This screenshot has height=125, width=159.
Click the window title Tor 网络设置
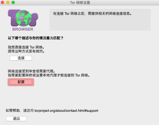point(80,2)
